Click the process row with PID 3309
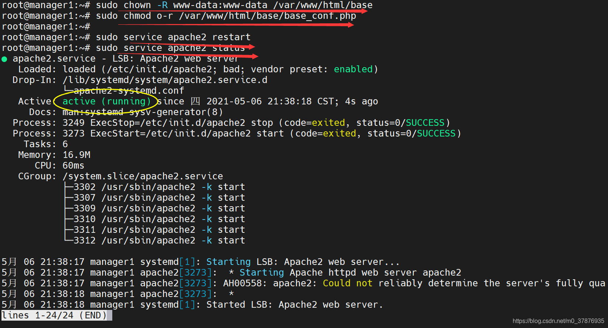This screenshot has height=328, width=608. 155,208
